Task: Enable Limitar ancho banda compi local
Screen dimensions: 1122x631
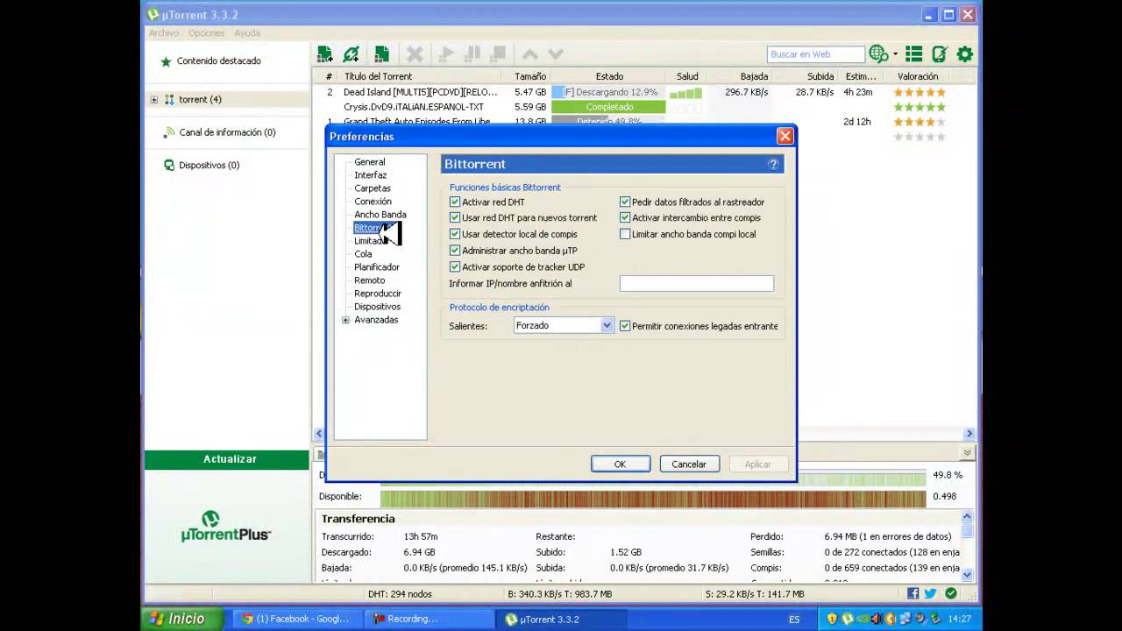Action: pos(625,234)
